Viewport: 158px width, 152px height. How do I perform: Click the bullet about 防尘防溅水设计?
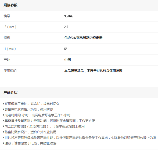(x=30, y=132)
